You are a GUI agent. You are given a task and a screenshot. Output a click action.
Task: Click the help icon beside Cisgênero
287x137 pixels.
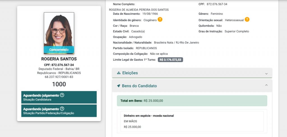[160, 19]
